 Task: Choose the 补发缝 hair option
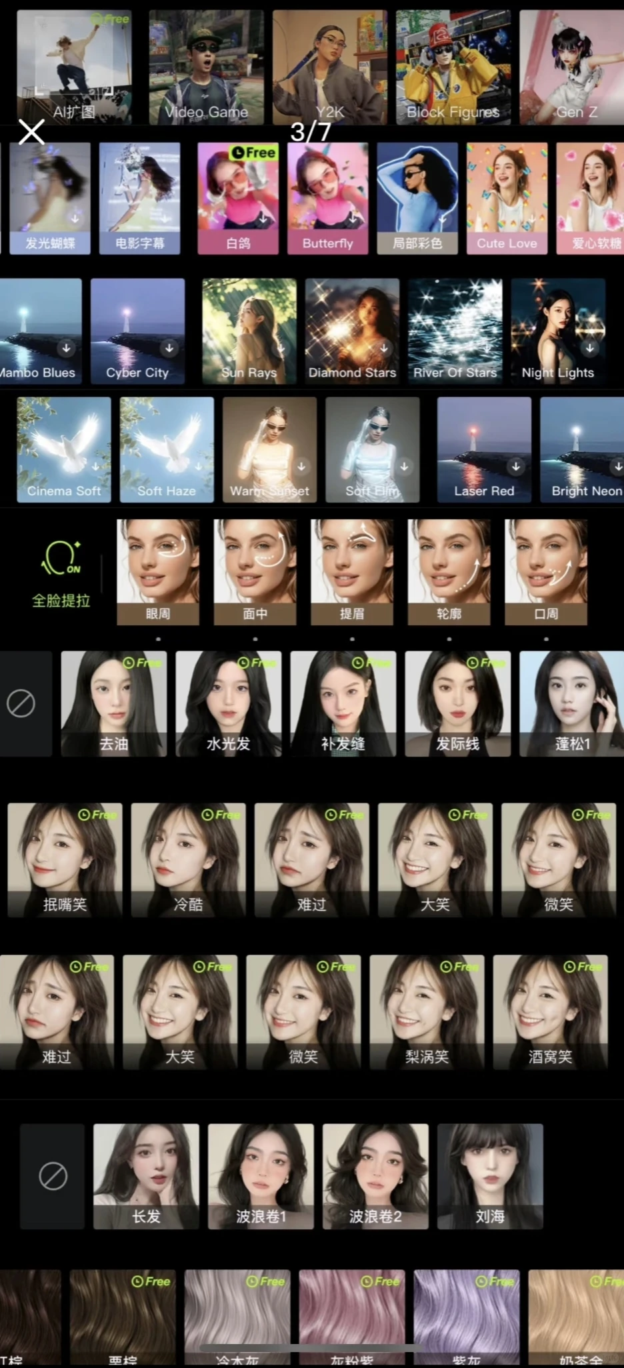point(343,703)
